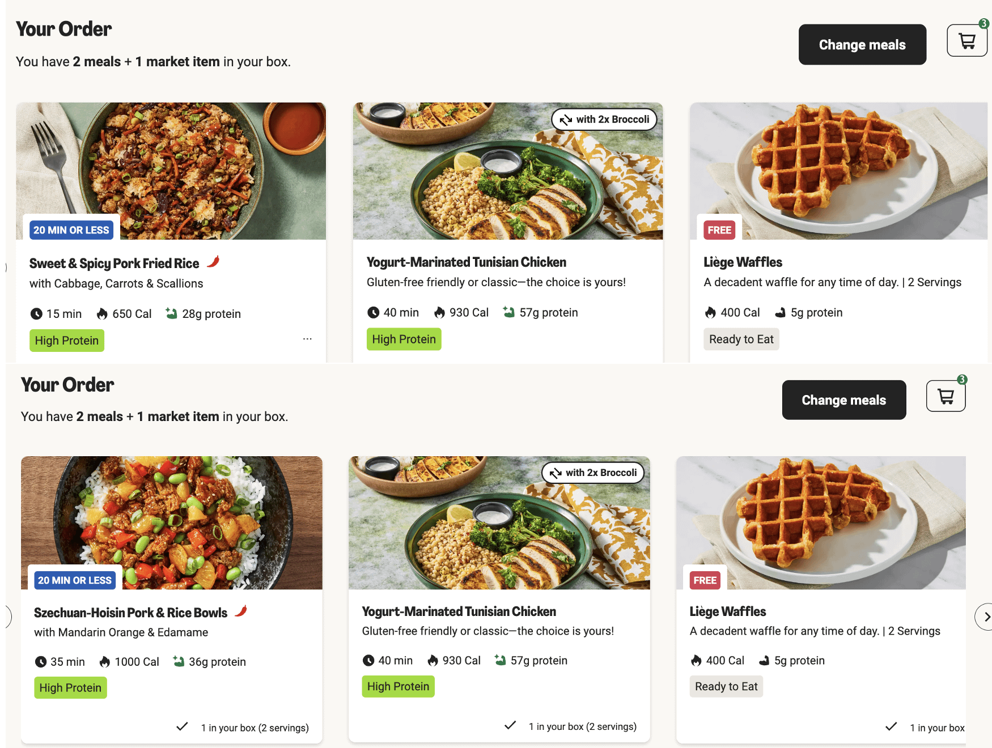
Task: Open three-dot menu on Pork Fried Rice card
Action: (x=307, y=339)
